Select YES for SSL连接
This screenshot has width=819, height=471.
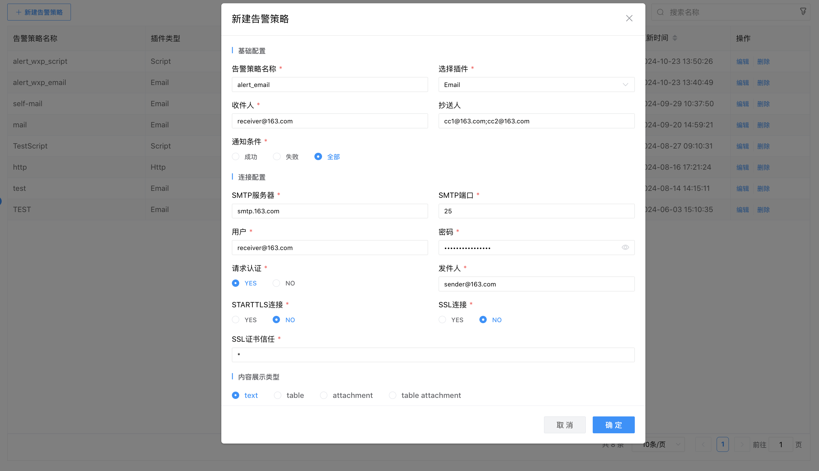(x=442, y=320)
